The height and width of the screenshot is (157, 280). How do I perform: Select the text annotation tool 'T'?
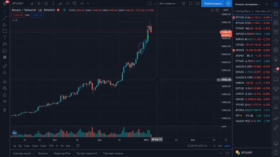click(5, 38)
